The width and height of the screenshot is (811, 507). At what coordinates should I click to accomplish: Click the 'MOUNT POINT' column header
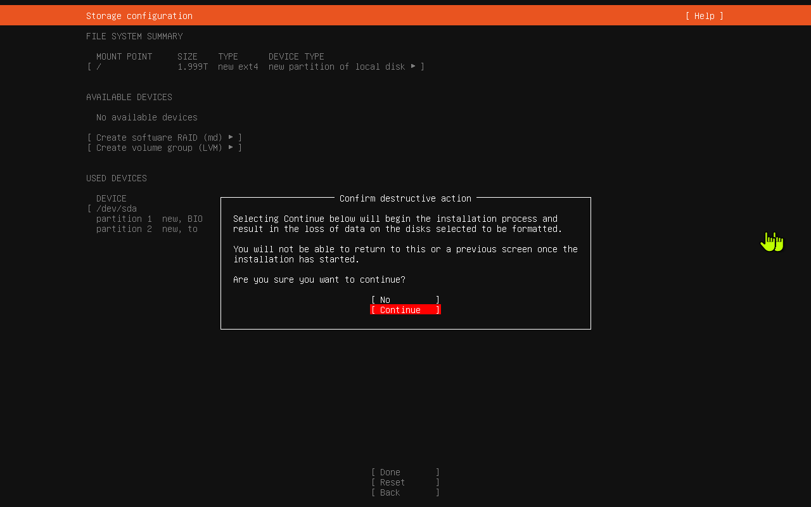coord(124,56)
